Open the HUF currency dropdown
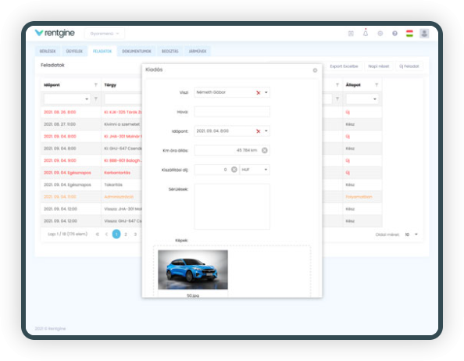 [255, 170]
